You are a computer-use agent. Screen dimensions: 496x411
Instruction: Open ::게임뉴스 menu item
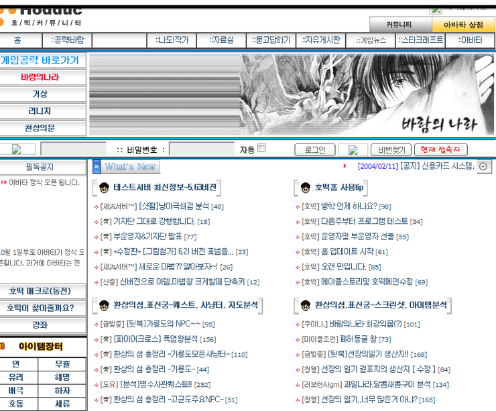point(371,40)
